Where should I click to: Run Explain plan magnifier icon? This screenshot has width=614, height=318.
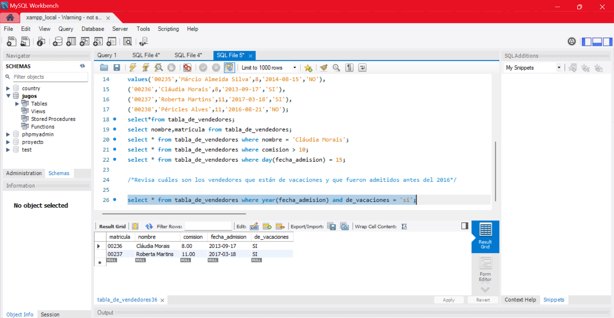click(159, 67)
